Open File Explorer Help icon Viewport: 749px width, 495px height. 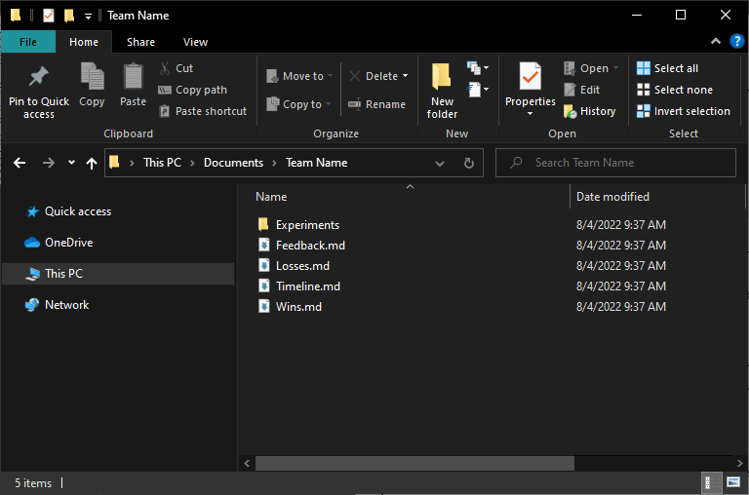pos(737,42)
